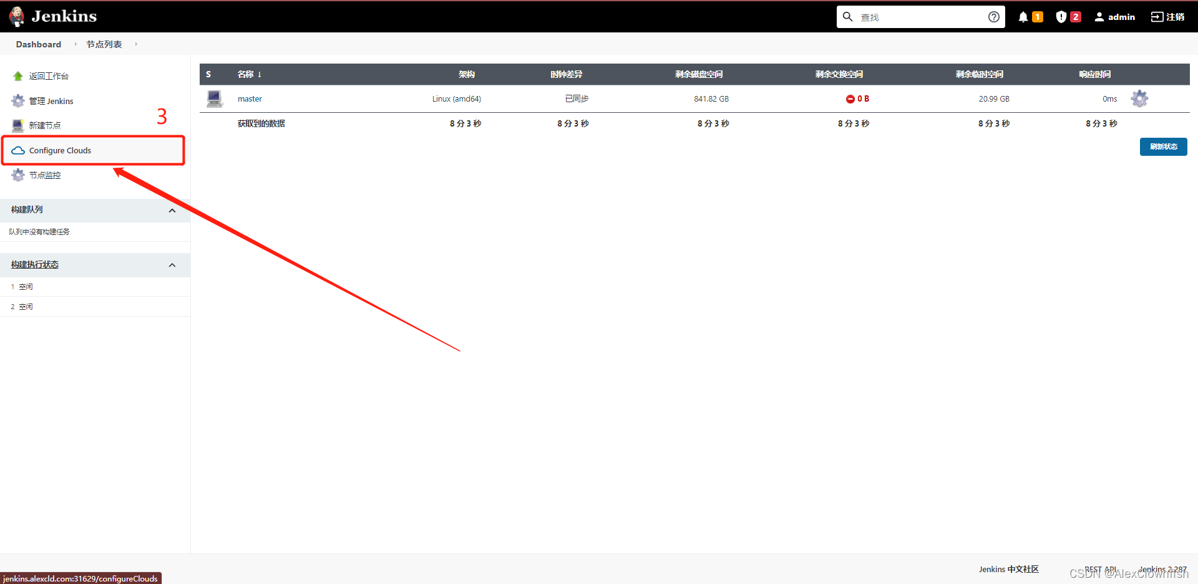Select executor 2 空闲 row
This screenshot has height=584, width=1198.
pos(95,307)
